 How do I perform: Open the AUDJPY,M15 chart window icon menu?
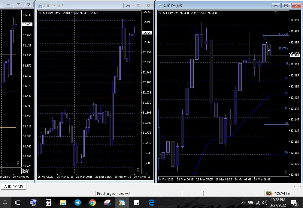(x=40, y=6)
